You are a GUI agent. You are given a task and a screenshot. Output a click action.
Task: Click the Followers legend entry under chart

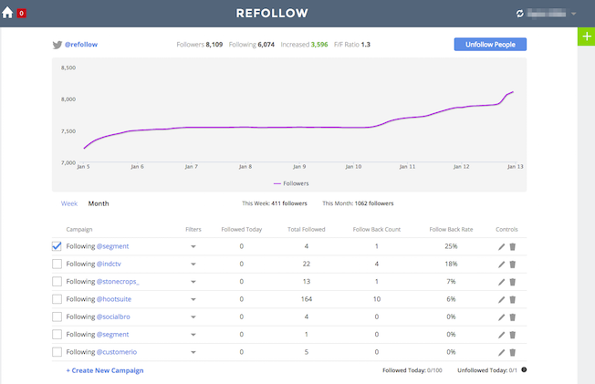click(291, 183)
